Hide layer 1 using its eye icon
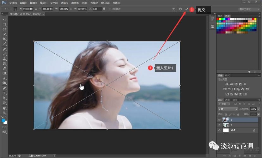This screenshot has height=158, width=262. point(220,120)
